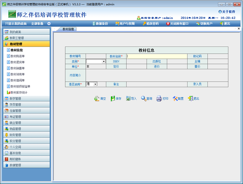Screen dimensions: 243x184
Task: Click the round sidebar collapse arrow icon
Action: click(49, 23)
